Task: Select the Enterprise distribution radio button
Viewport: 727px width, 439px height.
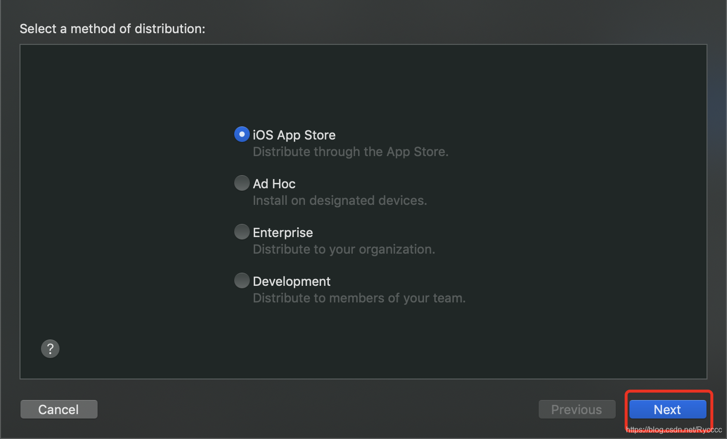Action: (242, 232)
